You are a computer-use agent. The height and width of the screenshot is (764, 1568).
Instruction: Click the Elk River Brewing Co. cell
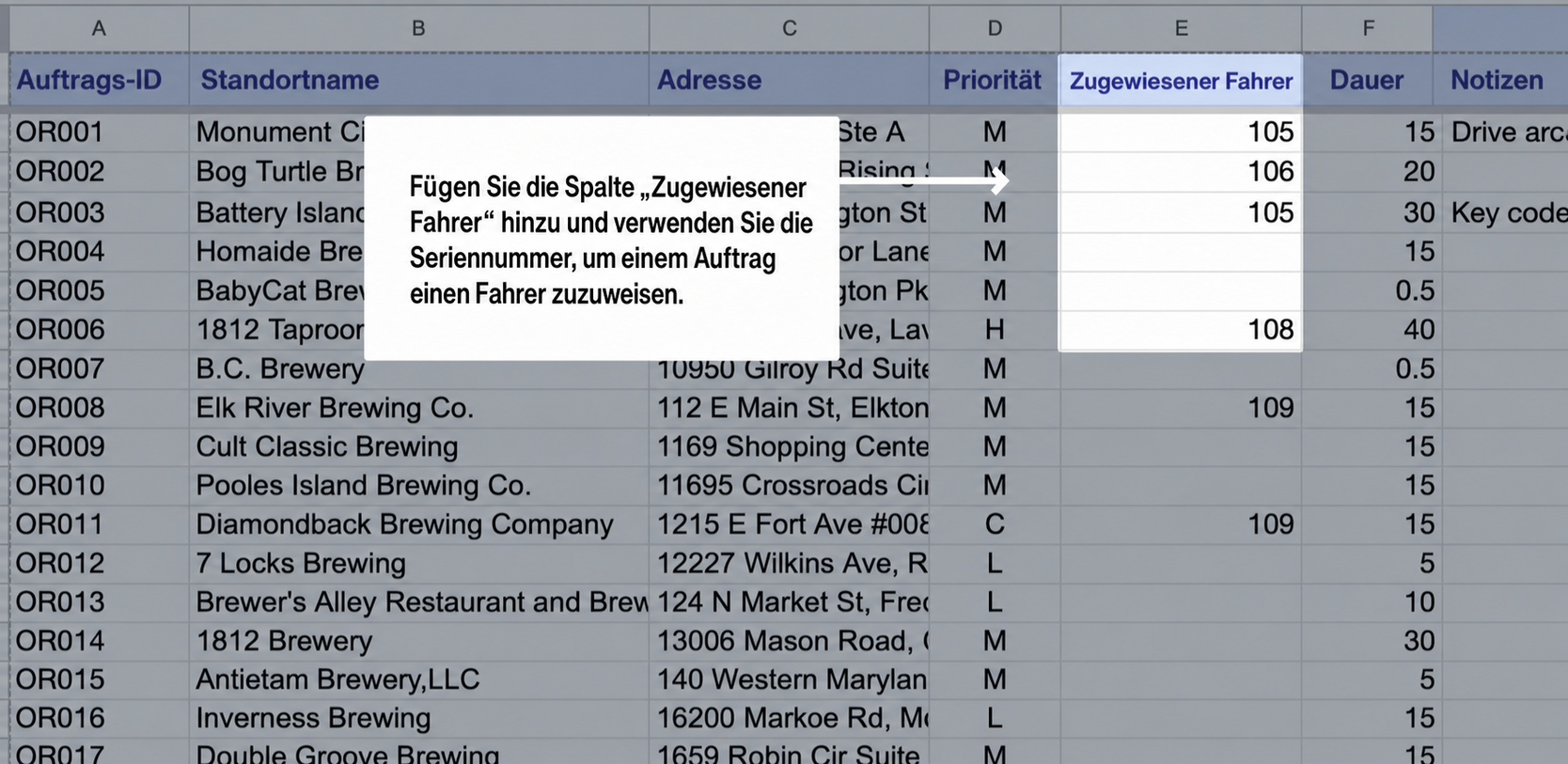[418, 408]
